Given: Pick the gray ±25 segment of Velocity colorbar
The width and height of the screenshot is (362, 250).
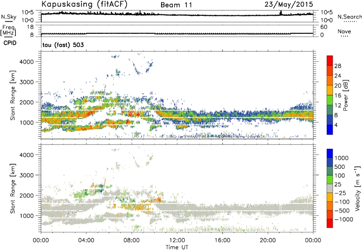Looking at the screenshot, I should (330, 188).
